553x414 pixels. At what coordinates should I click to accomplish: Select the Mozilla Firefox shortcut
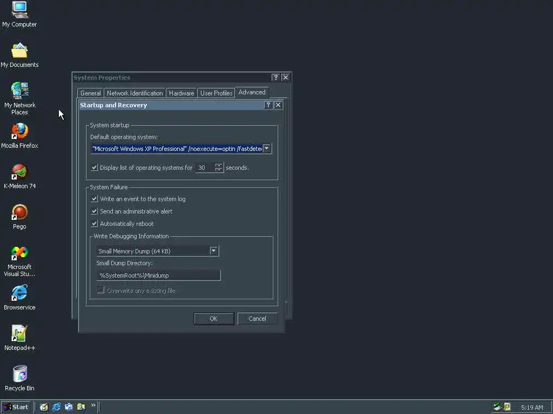[x=19, y=135]
